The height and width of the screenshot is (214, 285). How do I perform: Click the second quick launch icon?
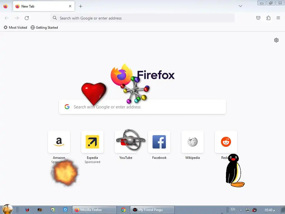[40, 210]
